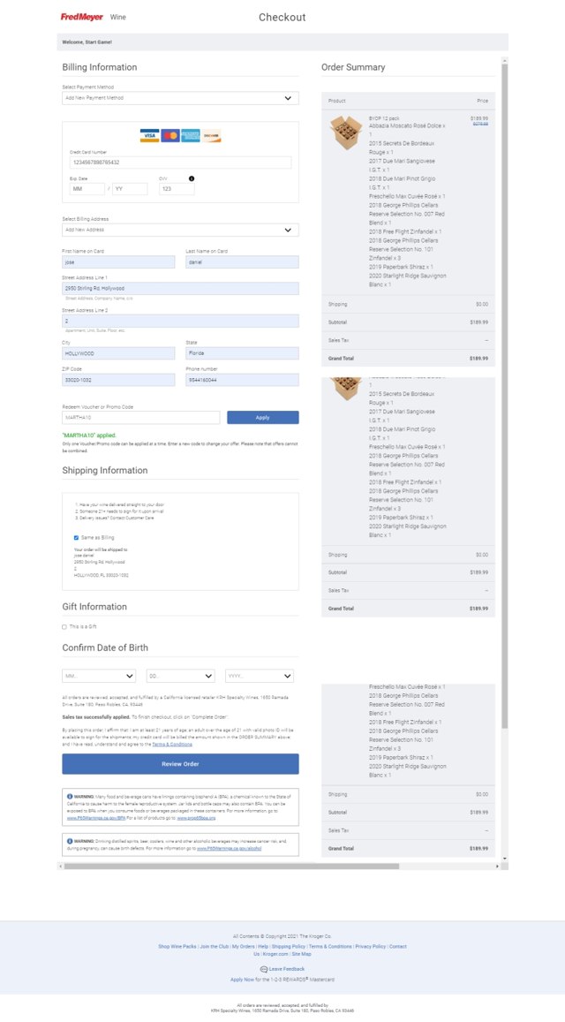The height and width of the screenshot is (1022, 565).
Task: Click the Mastercard card icon
Action: coord(170,135)
